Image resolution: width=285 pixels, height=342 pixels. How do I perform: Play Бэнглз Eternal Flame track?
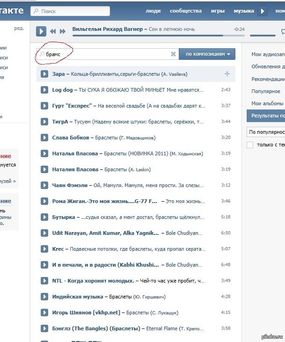pyautogui.click(x=44, y=329)
